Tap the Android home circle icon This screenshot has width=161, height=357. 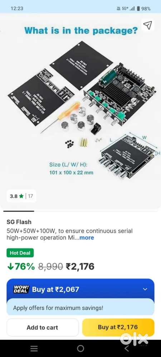coord(80,348)
